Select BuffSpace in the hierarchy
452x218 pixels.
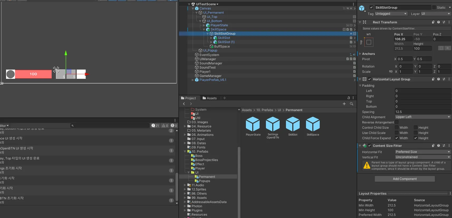coord(222,46)
